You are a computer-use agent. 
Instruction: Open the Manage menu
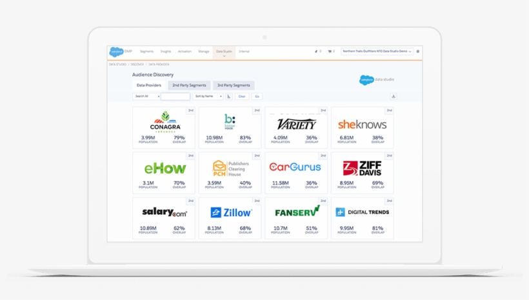[x=204, y=52]
